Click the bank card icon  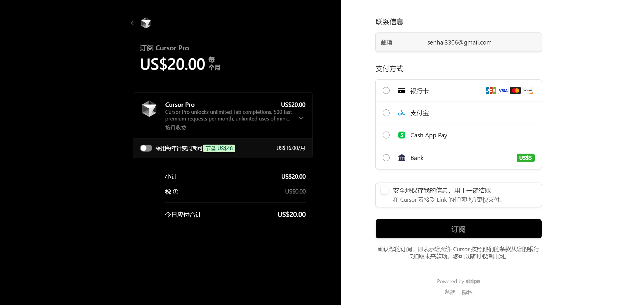pyautogui.click(x=402, y=91)
